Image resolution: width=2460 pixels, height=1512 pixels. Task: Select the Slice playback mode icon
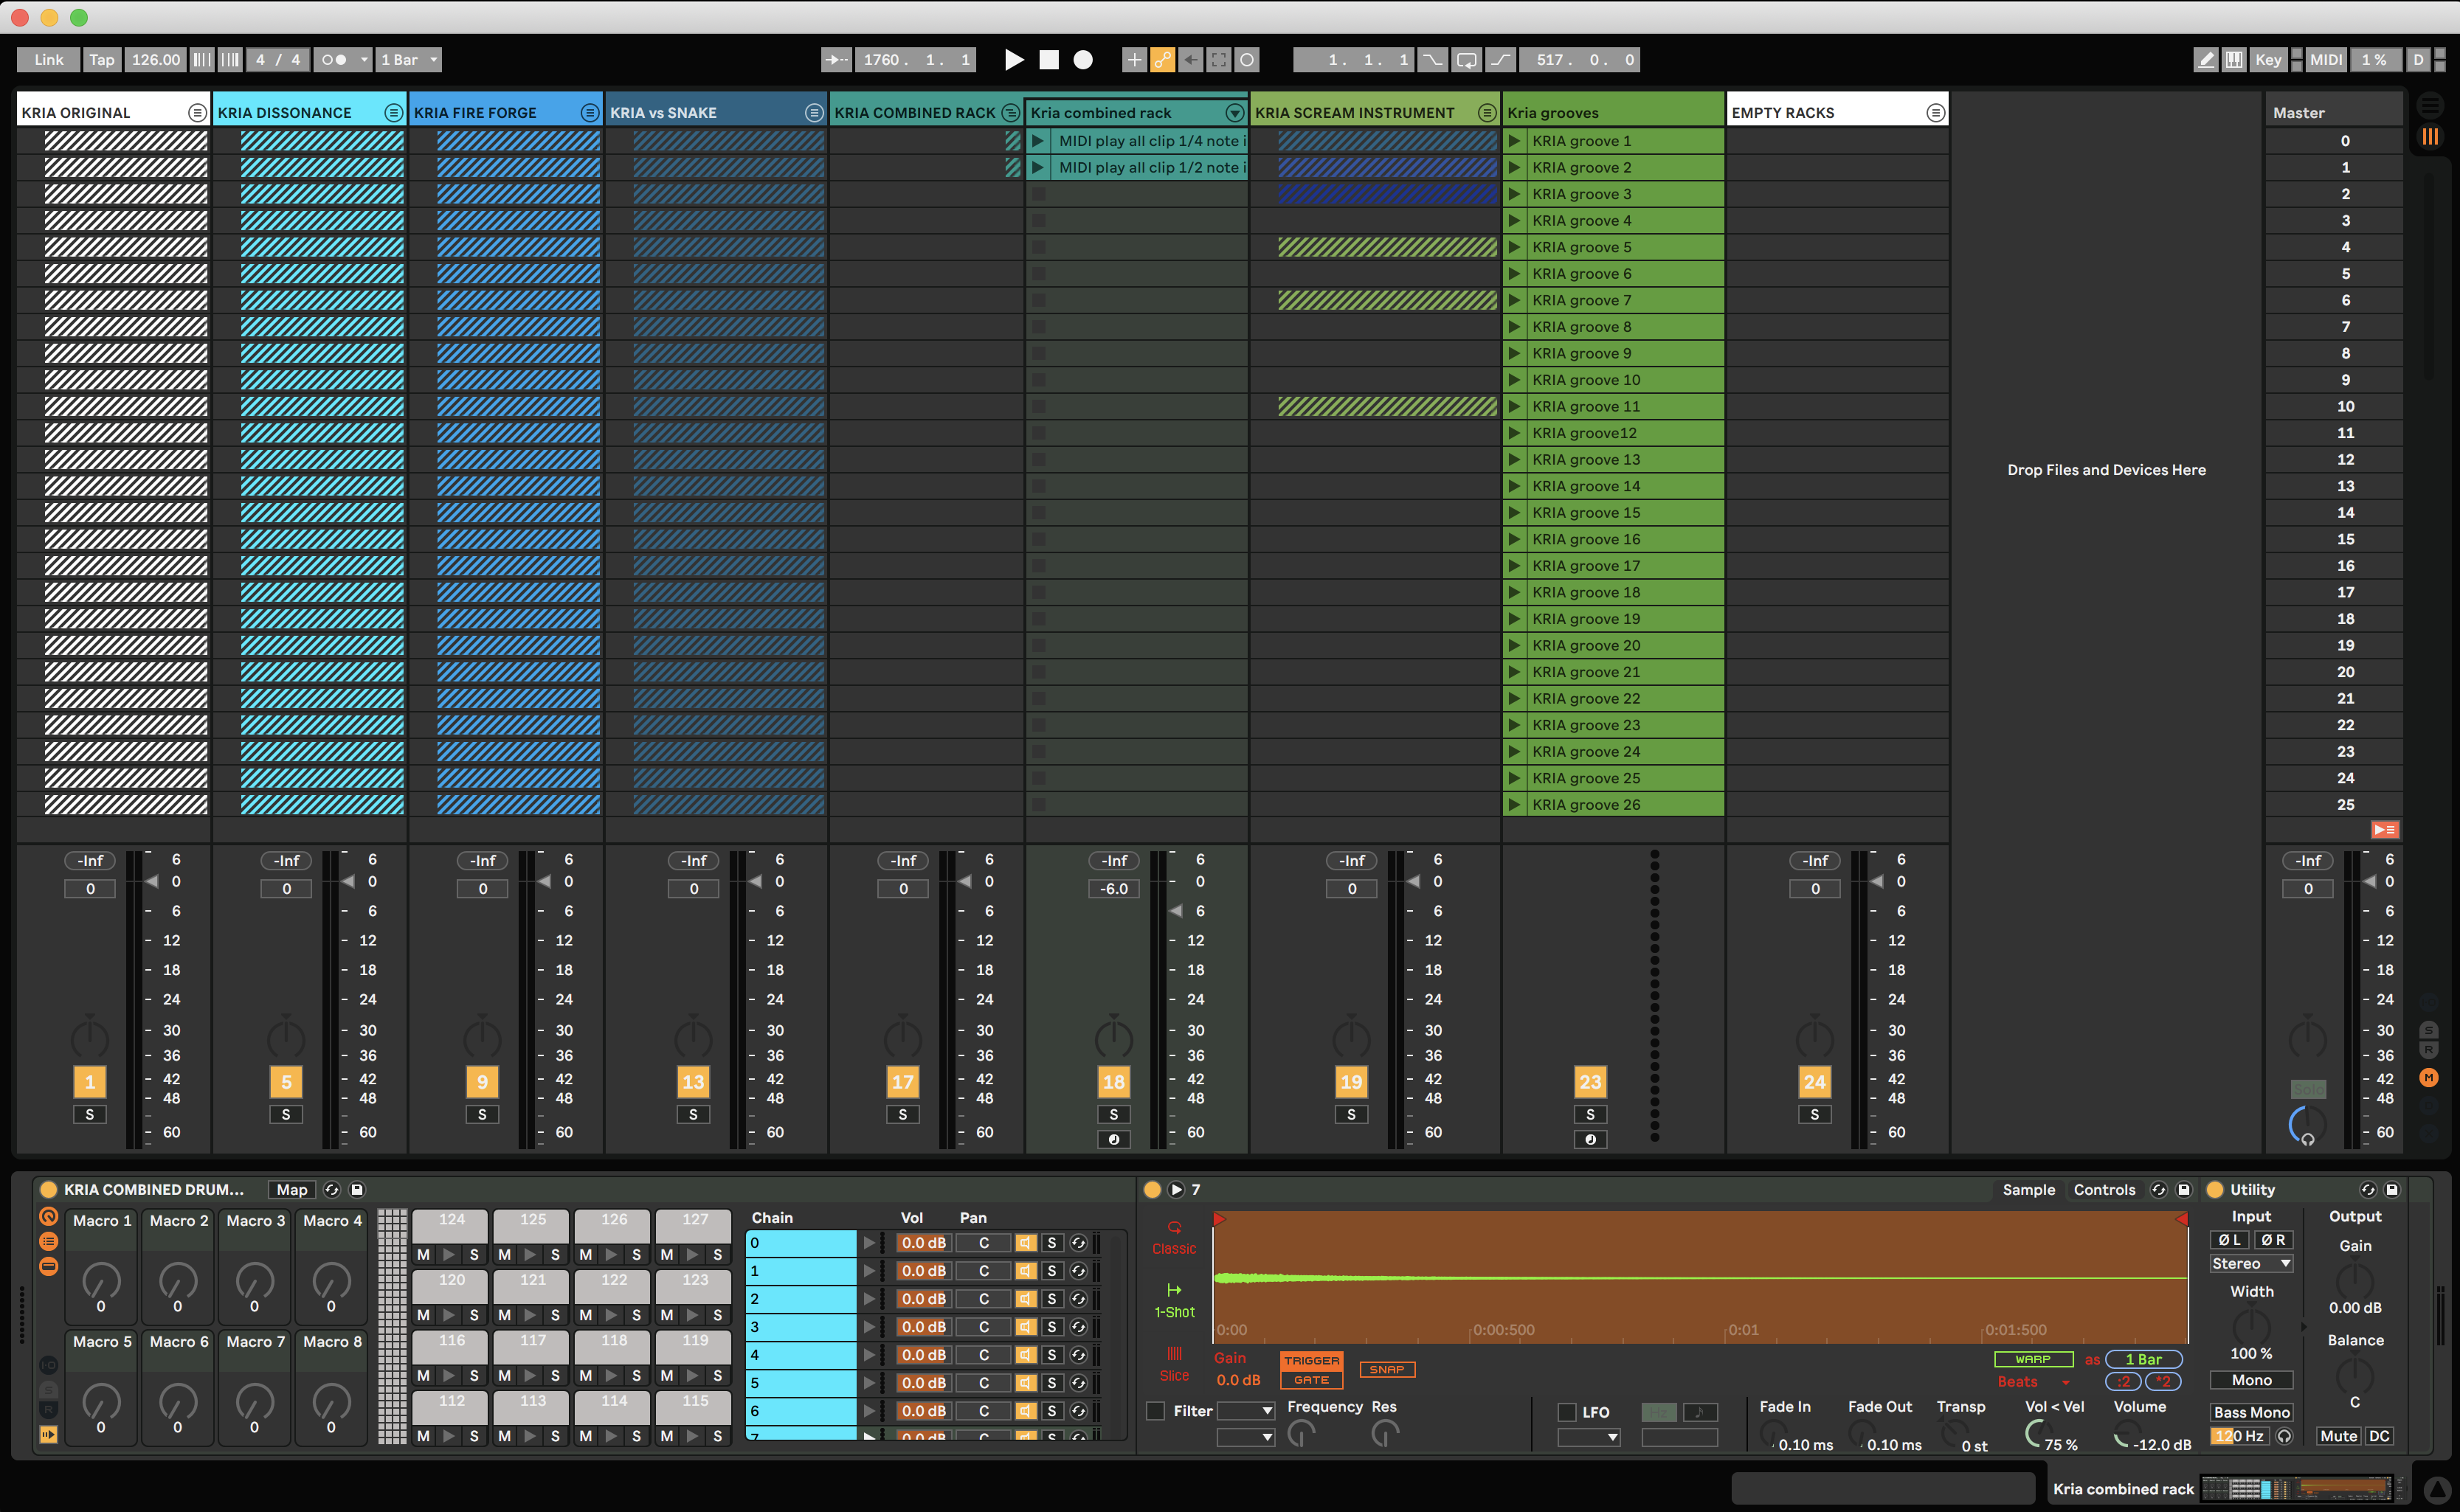(1173, 1355)
